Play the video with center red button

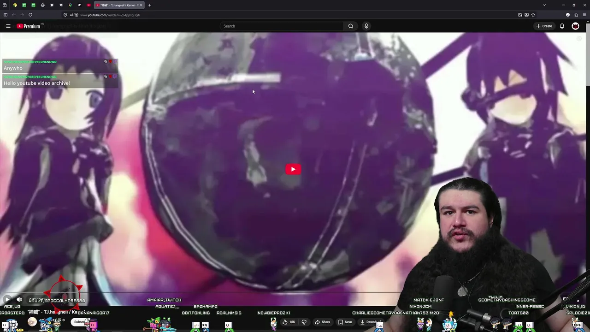pyautogui.click(x=293, y=169)
